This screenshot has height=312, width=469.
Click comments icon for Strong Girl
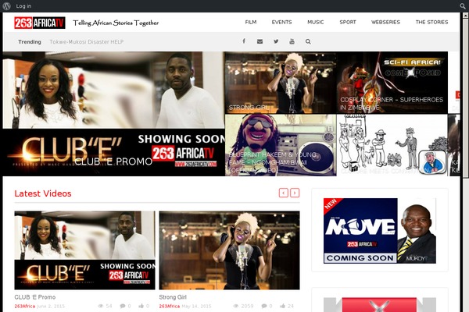264,306
